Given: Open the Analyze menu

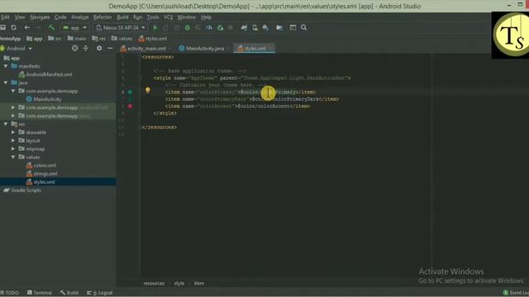Looking at the screenshot, I should coord(80,17).
